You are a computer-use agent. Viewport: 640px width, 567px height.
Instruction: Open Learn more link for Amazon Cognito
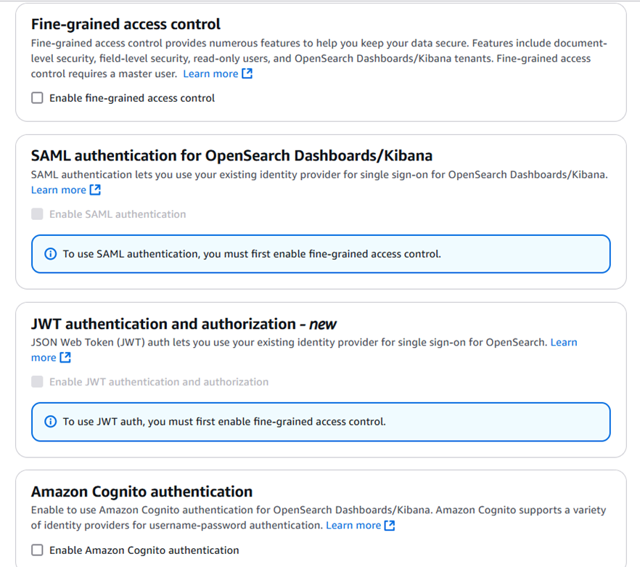coord(353,526)
